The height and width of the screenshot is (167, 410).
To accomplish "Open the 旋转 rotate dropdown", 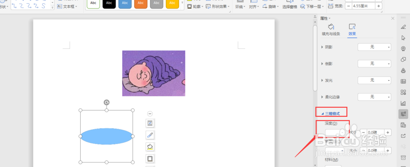I will pos(271,7).
